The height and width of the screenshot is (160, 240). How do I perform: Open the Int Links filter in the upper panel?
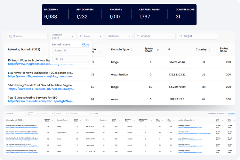119,36
